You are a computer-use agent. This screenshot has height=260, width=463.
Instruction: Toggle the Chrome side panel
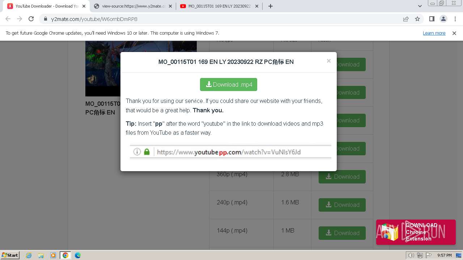pyautogui.click(x=432, y=19)
